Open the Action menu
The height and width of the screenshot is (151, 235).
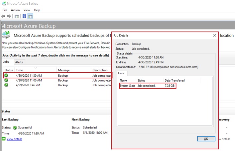[x=15, y=10]
